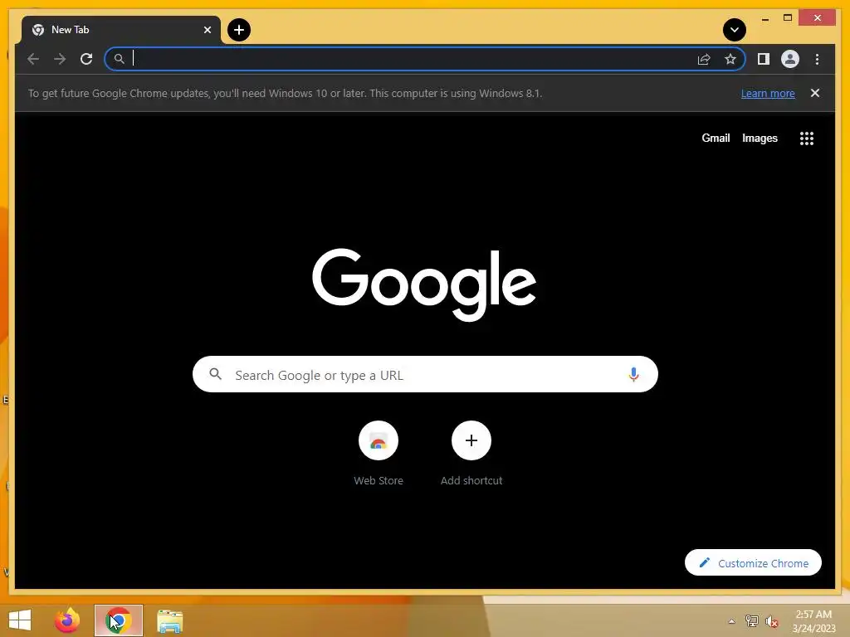
Task: Maximize the Chrome window
Action: pos(788,18)
